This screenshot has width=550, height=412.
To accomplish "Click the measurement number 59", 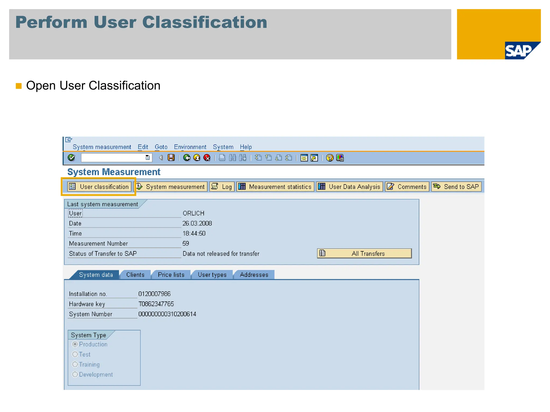I will click(x=186, y=244).
